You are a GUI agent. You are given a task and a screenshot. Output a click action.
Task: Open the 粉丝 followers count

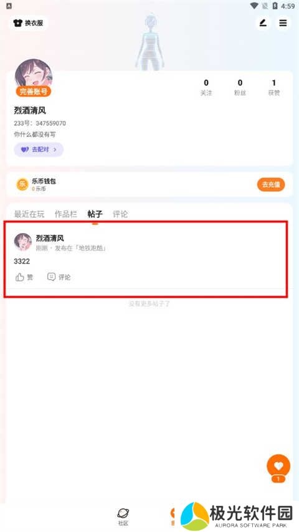pyautogui.click(x=240, y=88)
